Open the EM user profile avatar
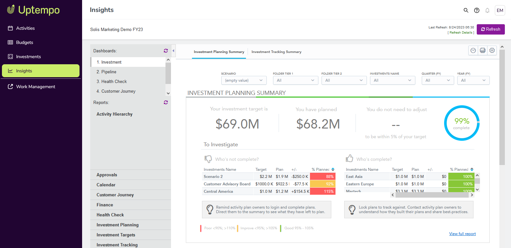Viewport: 511px width, 248px height. pos(500,10)
